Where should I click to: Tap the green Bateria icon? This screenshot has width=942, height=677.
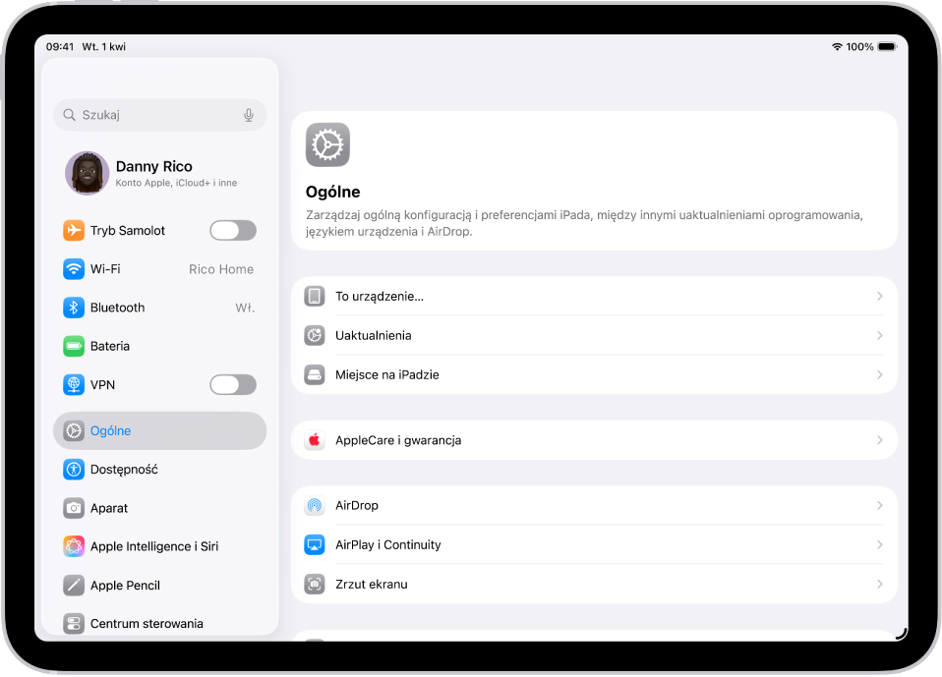point(74,346)
